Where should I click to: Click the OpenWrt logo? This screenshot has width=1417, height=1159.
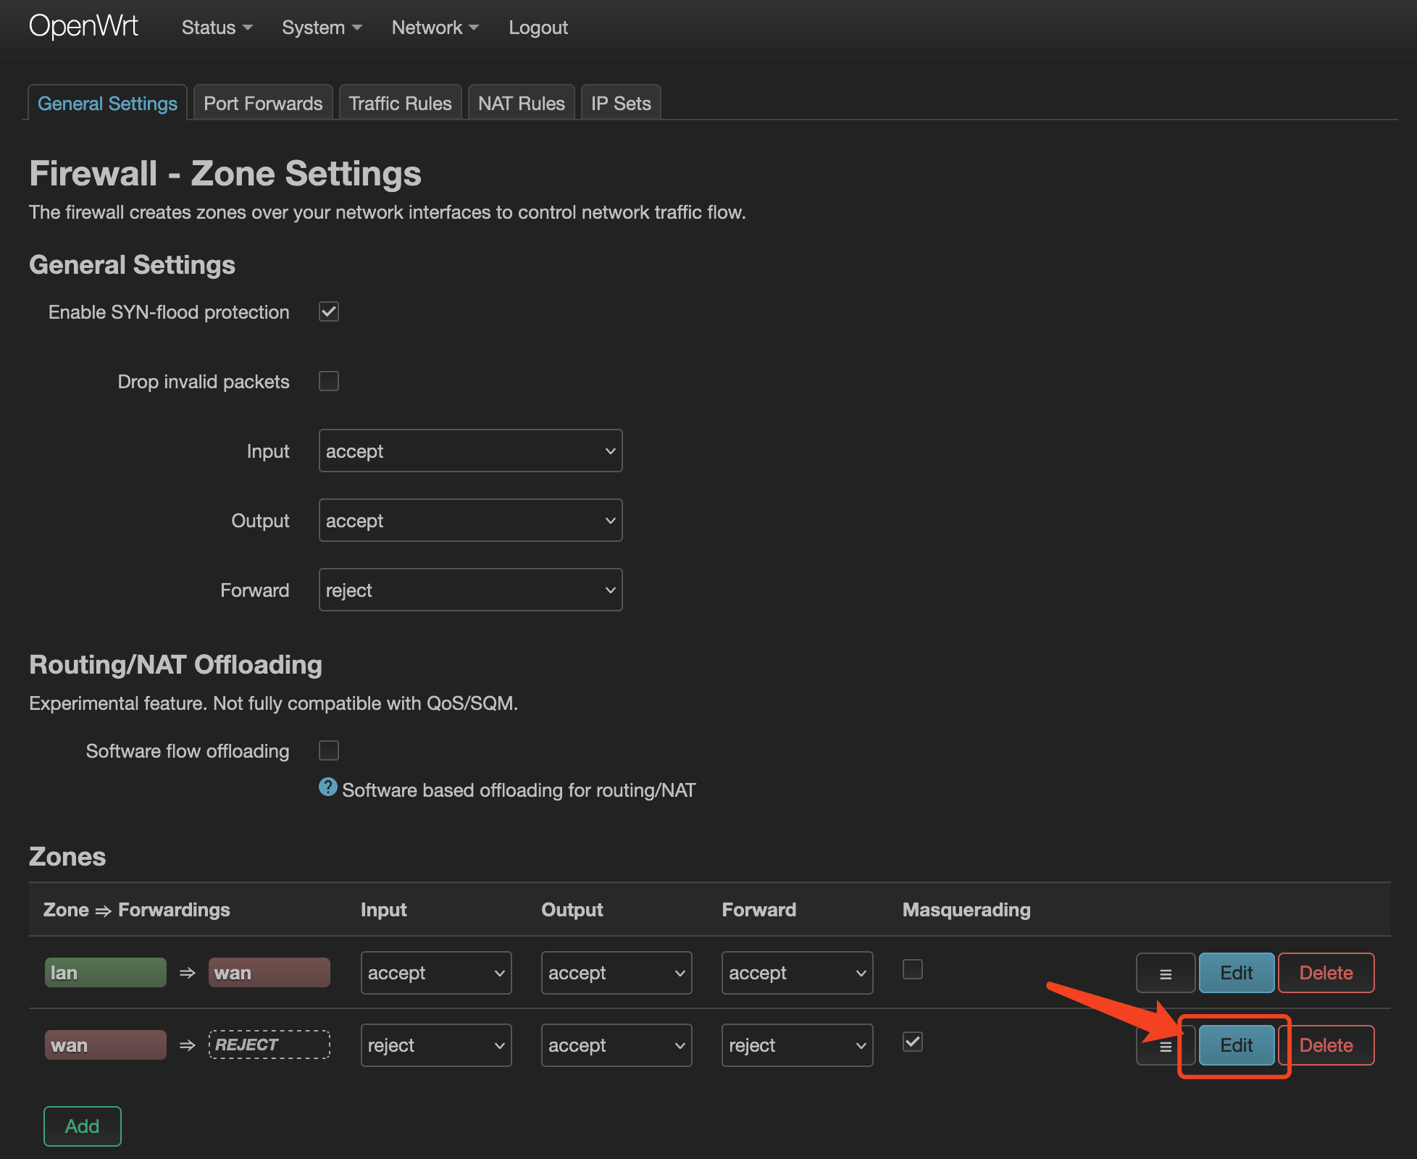tap(84, 27)
